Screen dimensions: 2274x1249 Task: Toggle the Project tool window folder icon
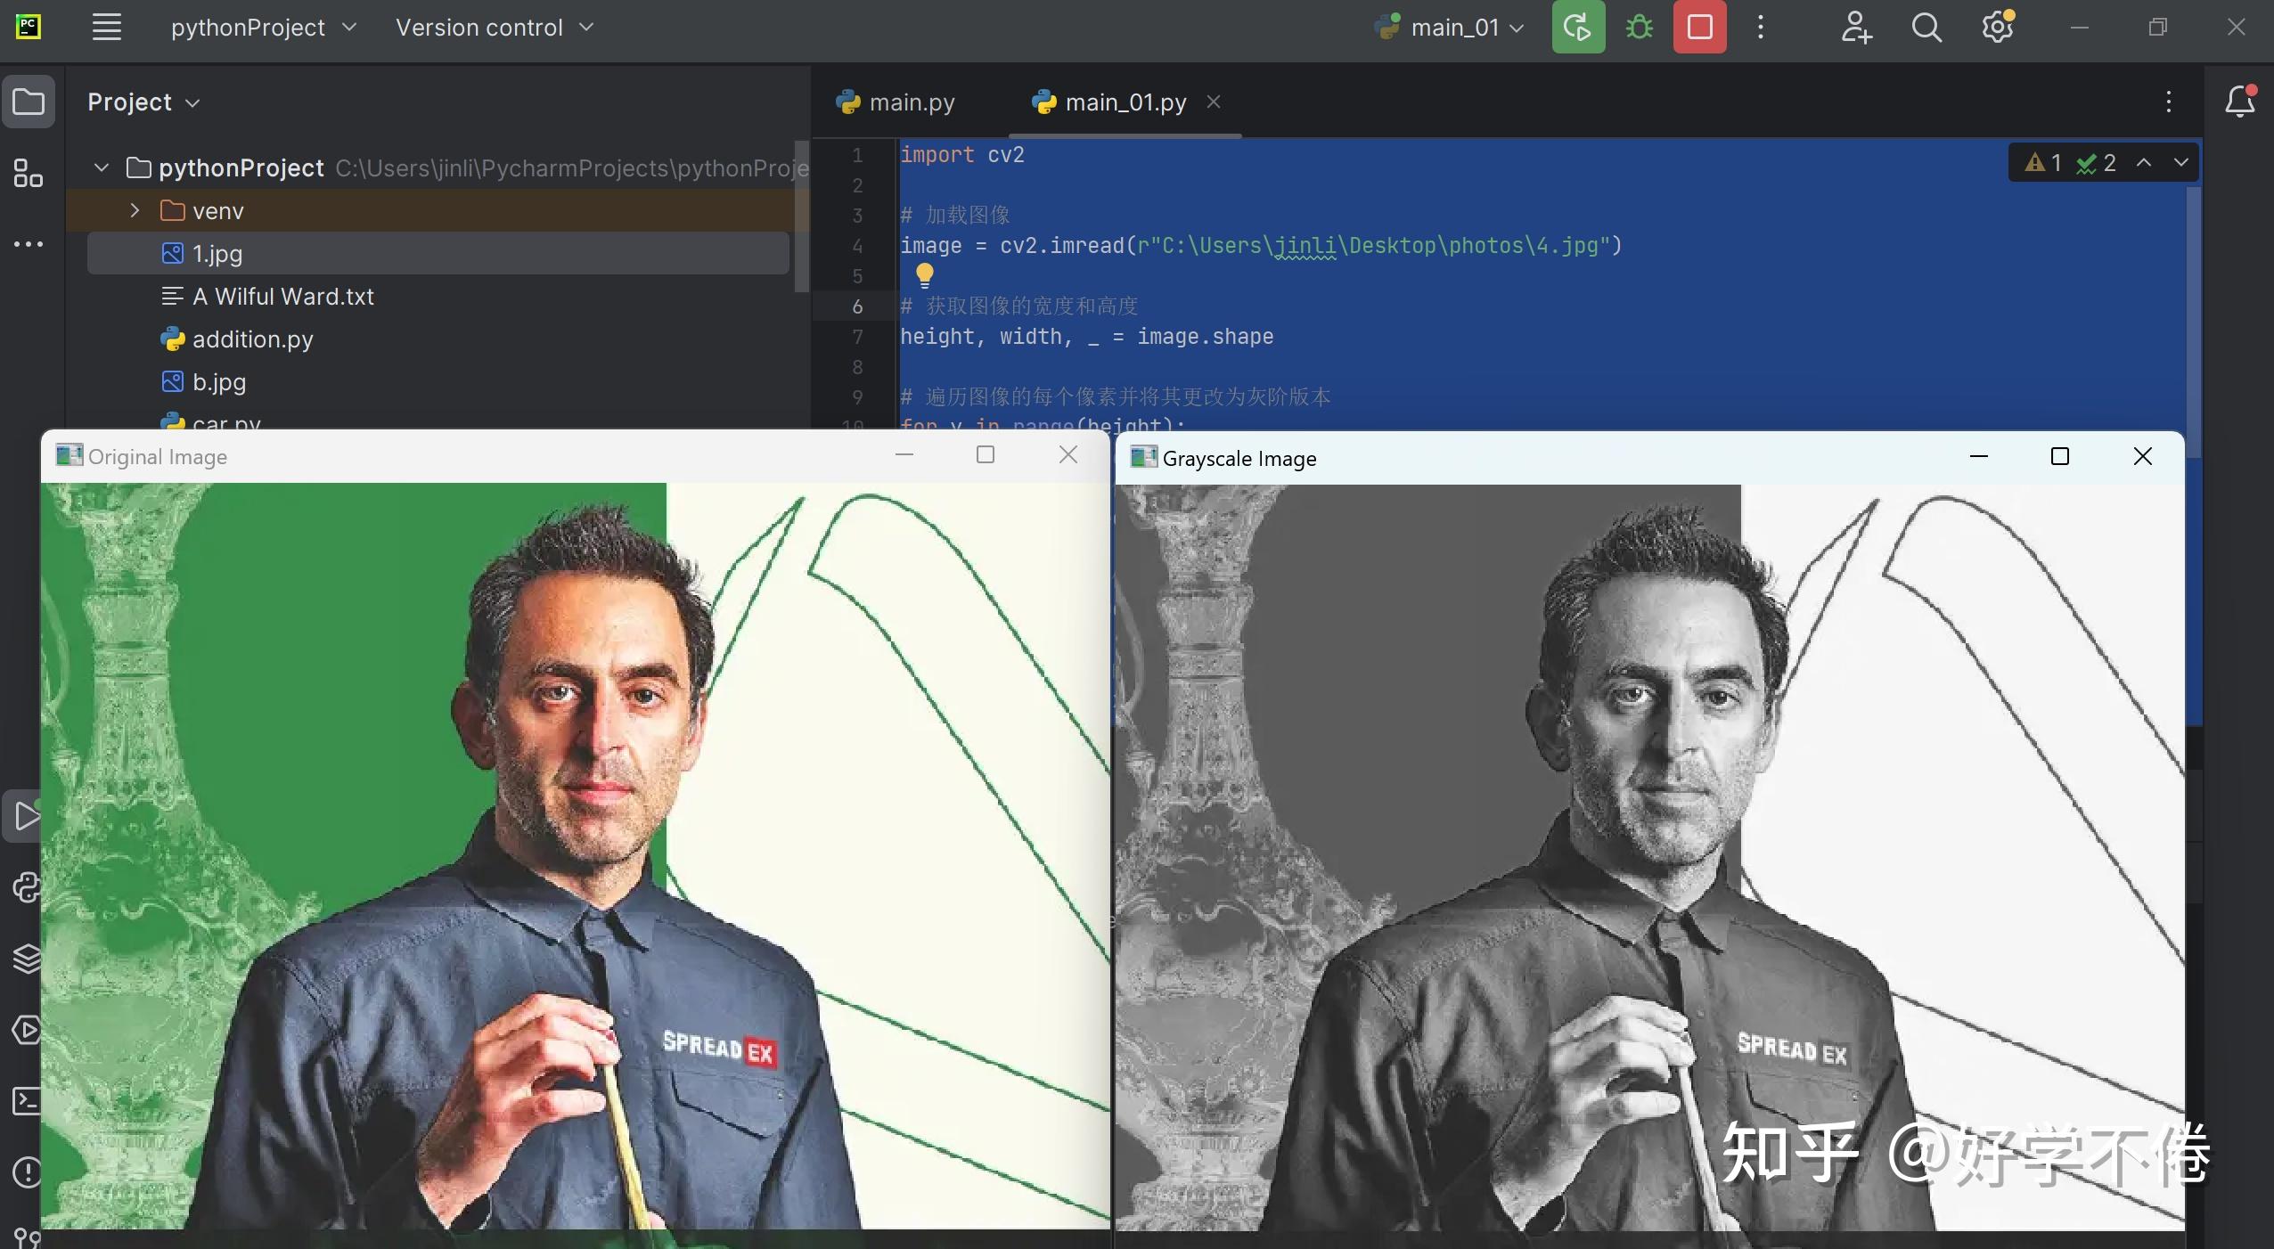29,102
